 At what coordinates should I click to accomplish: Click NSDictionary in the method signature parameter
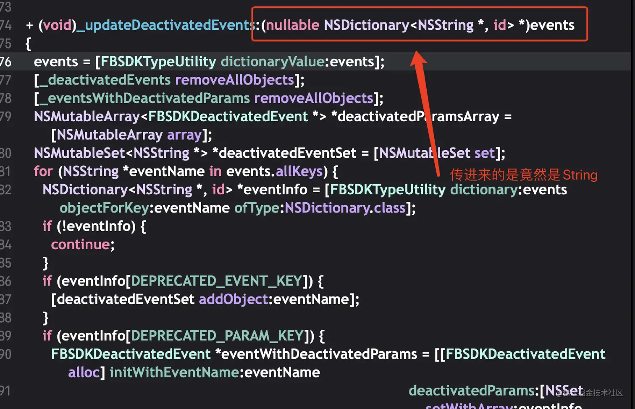pos(367,25)
